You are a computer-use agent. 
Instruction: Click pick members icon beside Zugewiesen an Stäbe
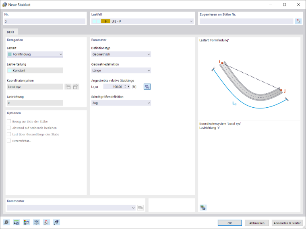pyautogui.click(x=298, y=21)
